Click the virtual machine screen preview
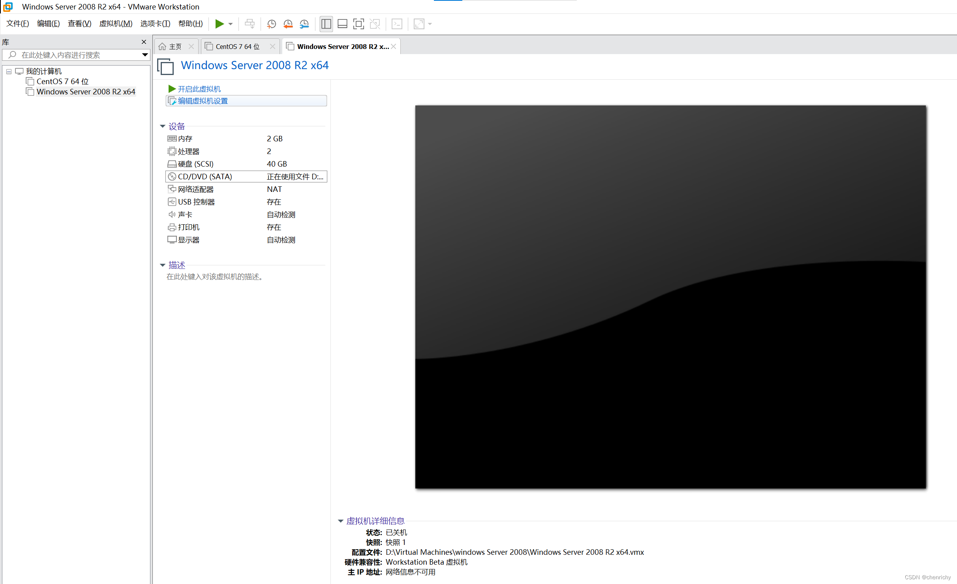 click(670, 297)
